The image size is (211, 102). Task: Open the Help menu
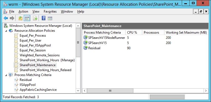81,11
